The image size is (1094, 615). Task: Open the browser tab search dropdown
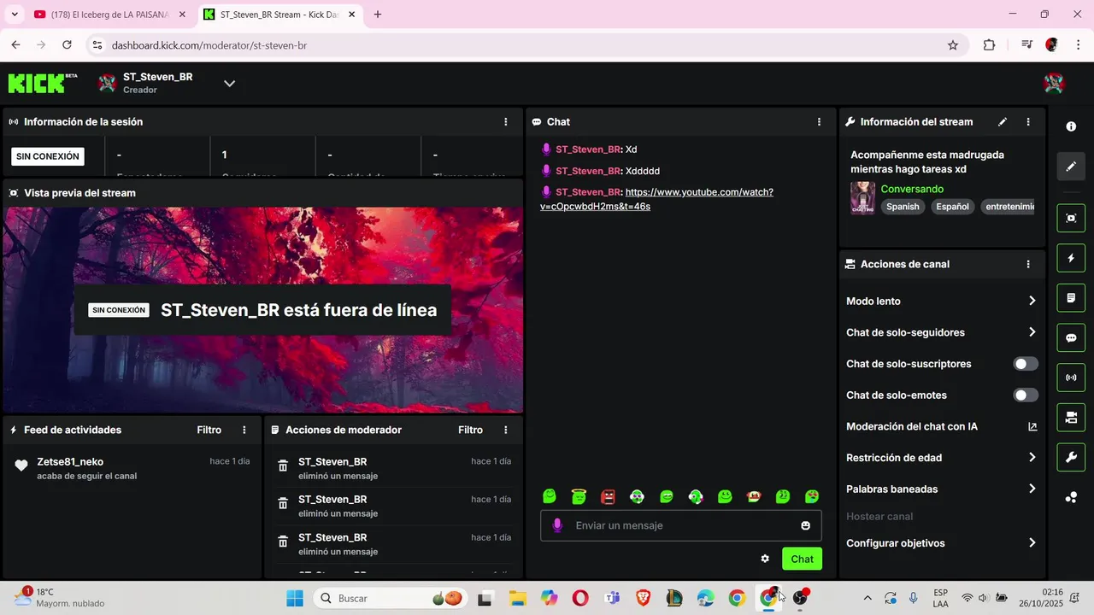point(14,15)
